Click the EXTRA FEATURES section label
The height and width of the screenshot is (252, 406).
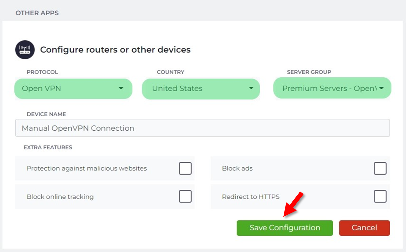tap(48, 147)
